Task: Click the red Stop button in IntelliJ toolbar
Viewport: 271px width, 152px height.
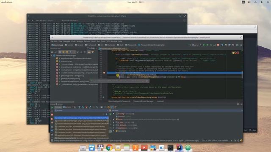Action: pyautogui.click(x=218, y=45)
